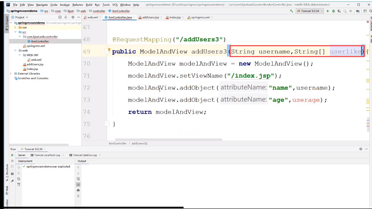372x209 pixels.
Task: Open the Navigate menu
Action: tap(42, 5)
